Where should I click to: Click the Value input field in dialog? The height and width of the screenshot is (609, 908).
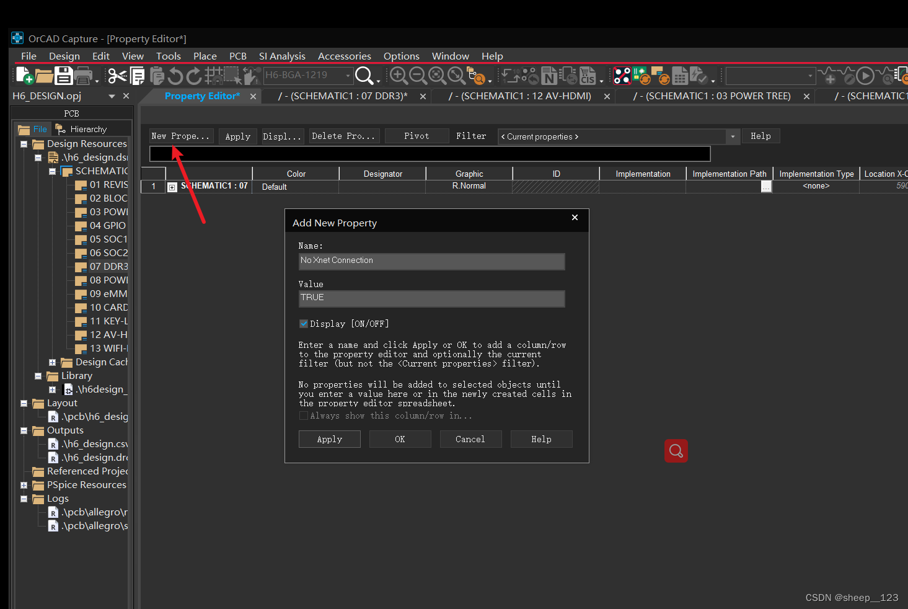(431, 298)
